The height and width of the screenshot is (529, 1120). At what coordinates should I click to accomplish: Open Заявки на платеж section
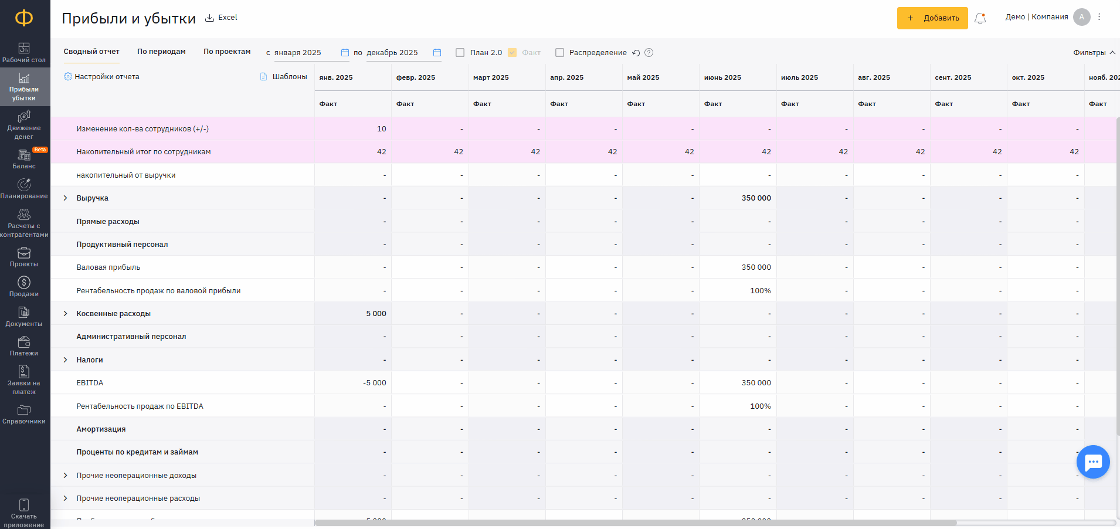(x=24, y=380)
